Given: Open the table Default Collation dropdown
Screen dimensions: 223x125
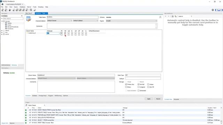Looking at the screenshot, I should click(86, 21).
